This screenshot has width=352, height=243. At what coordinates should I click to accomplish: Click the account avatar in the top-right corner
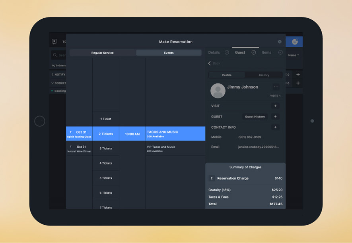point(294,42)
